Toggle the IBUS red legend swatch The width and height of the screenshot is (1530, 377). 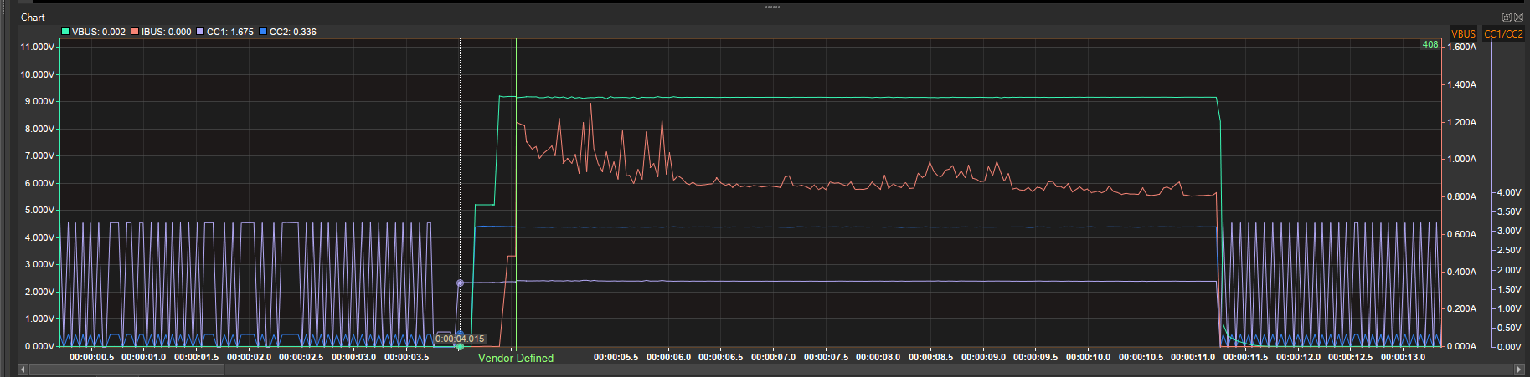point(135,32)
